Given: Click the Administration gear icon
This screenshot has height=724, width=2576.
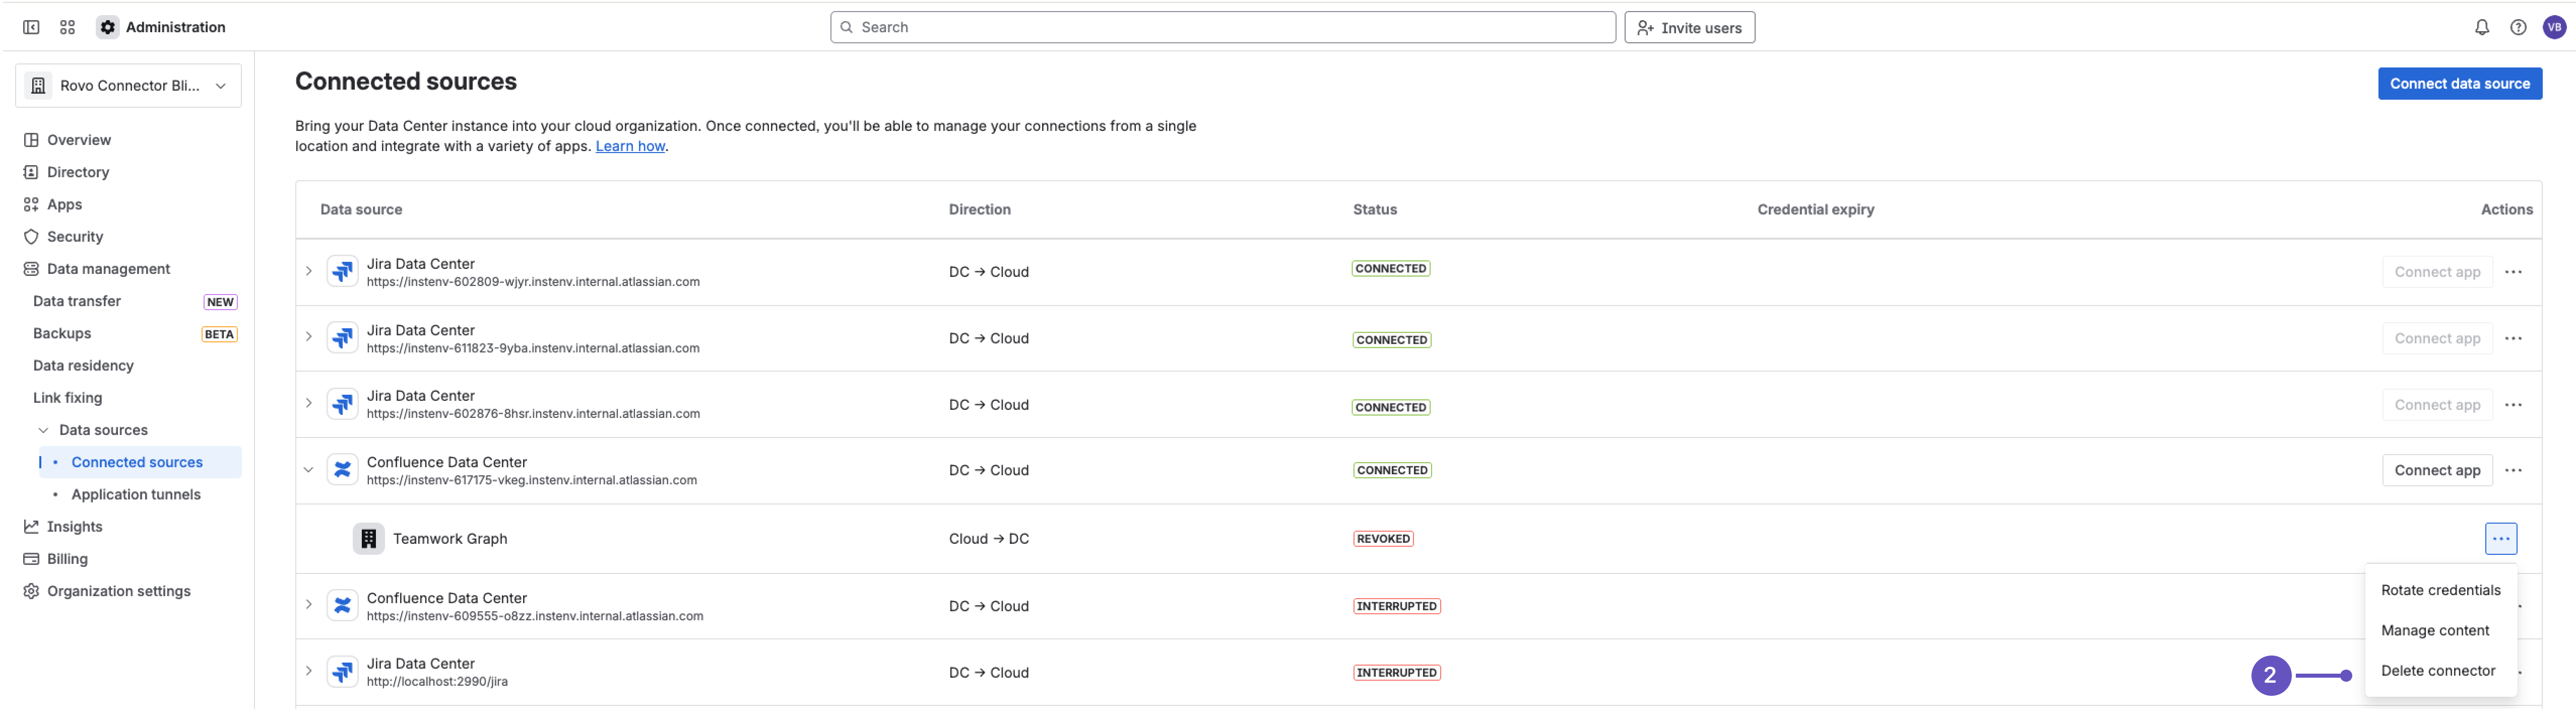Looking at the screenshot, I should click(x=107, y=27).
